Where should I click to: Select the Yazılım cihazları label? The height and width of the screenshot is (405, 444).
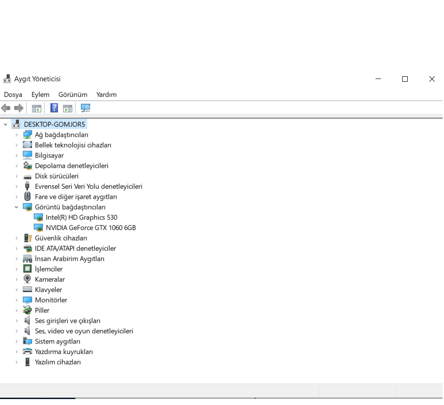(58, 362)
